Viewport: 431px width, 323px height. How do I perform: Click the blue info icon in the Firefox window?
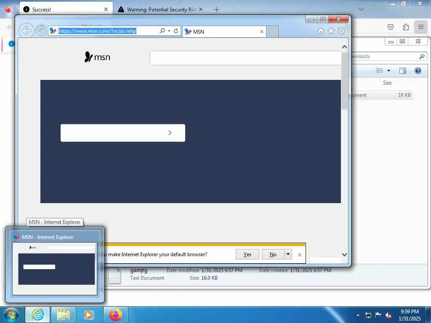click(x=11, y=44)
